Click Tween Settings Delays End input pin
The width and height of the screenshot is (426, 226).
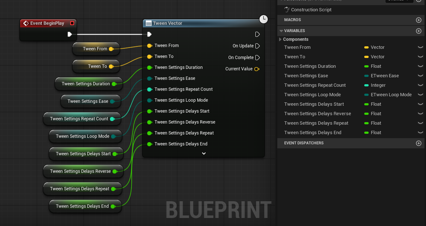coord(149,144)
